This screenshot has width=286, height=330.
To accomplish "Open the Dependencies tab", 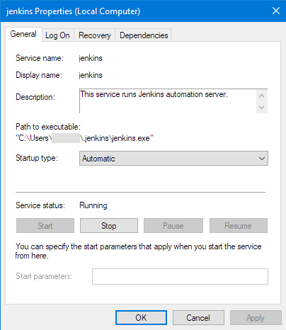I will pos(144,35).
